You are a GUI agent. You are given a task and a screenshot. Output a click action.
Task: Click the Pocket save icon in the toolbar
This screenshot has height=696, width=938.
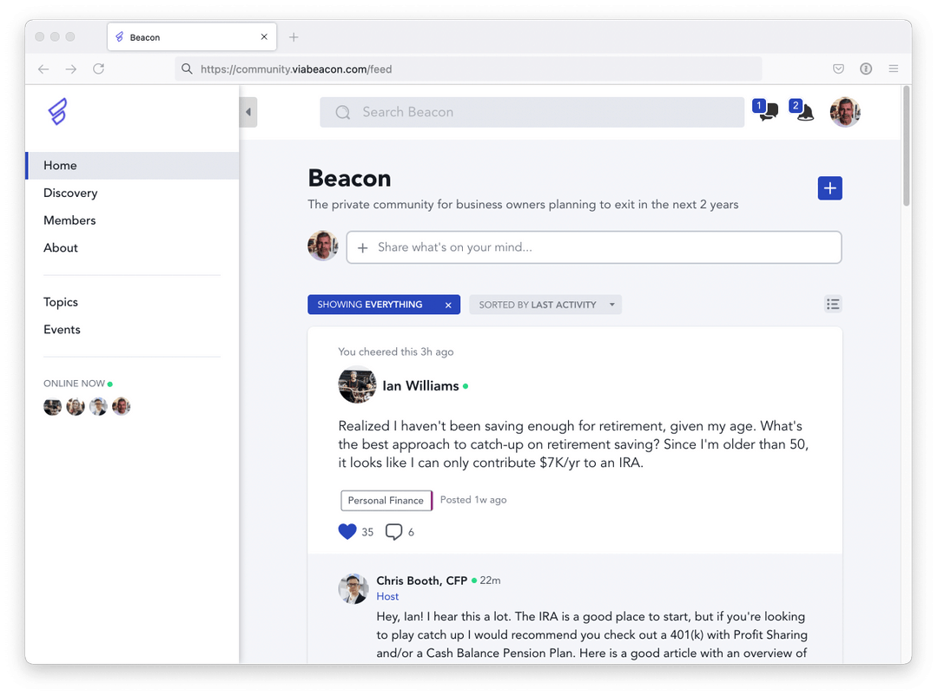838,69
